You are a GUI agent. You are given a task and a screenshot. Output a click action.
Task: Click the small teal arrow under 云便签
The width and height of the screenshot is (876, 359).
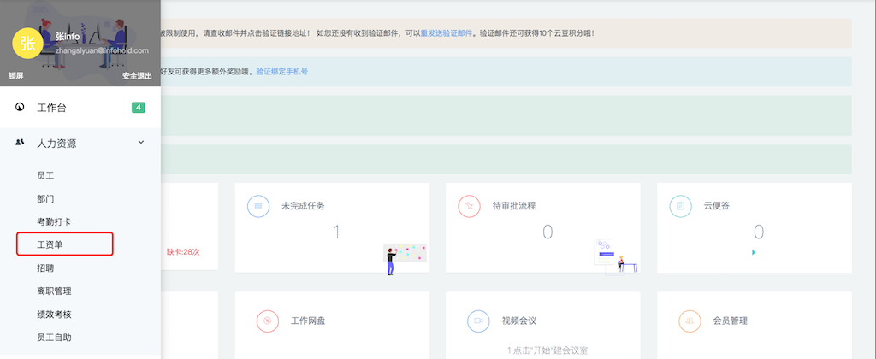[754, 252]
